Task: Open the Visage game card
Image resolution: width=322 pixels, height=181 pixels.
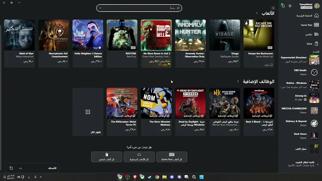Action: pyautogui.click(x=225, y=43)
